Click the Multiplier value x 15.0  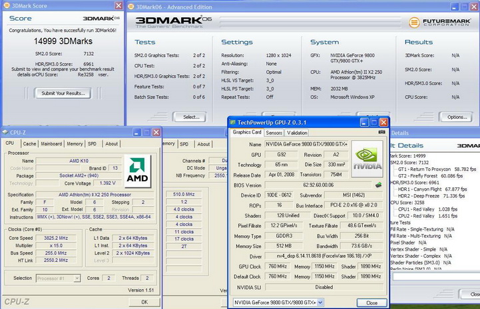(x=56, y=245)
